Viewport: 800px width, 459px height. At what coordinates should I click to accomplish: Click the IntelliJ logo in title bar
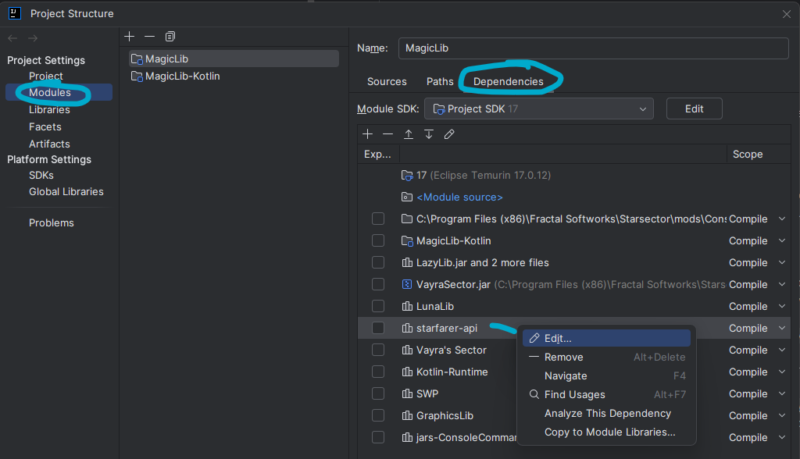15,13
